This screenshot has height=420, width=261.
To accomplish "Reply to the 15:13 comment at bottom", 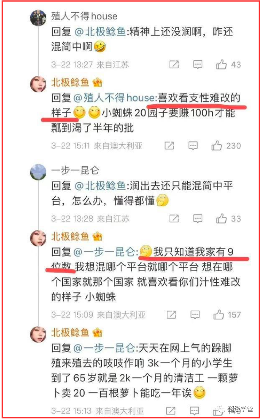I will coord(194,410).
